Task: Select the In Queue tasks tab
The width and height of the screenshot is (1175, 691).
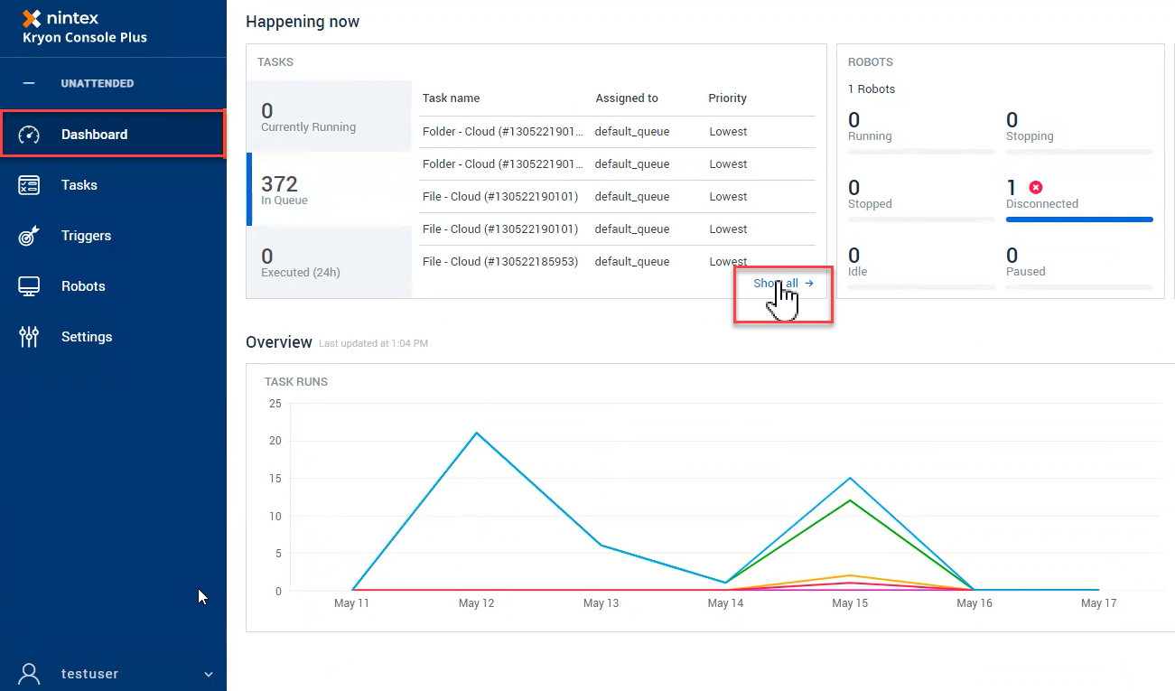Action: click(330, 190)
